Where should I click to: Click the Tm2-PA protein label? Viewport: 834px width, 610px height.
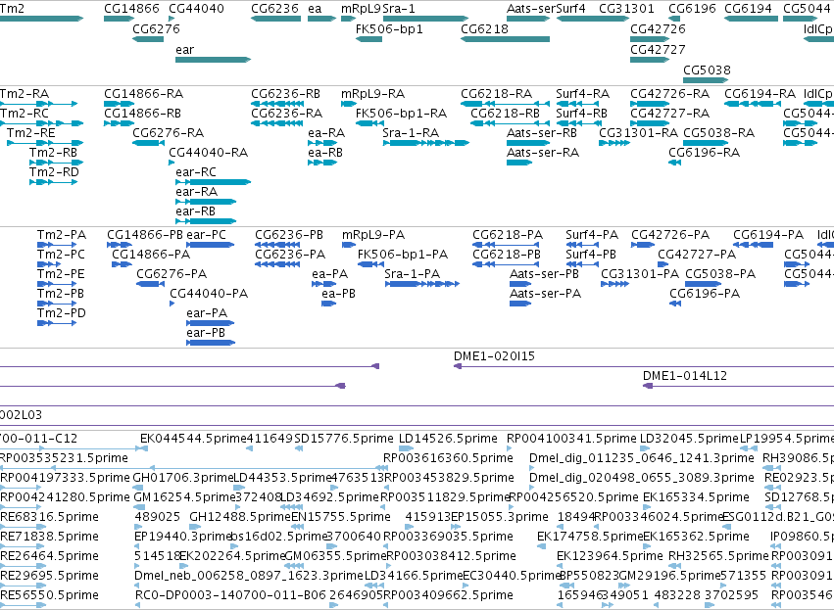tap(61, 235)
